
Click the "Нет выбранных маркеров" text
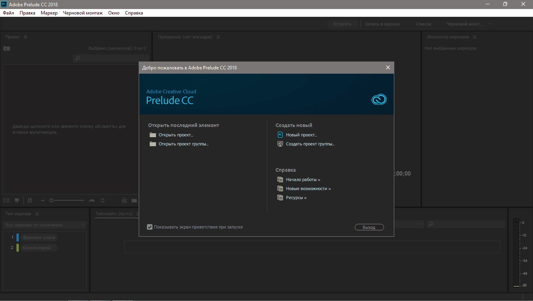click(451, 48)
